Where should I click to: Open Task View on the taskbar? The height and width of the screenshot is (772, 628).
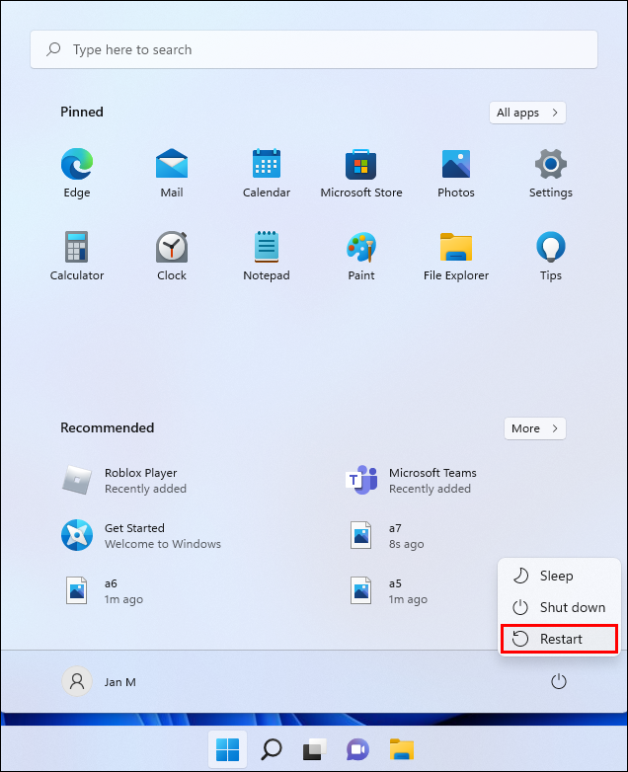315,749
